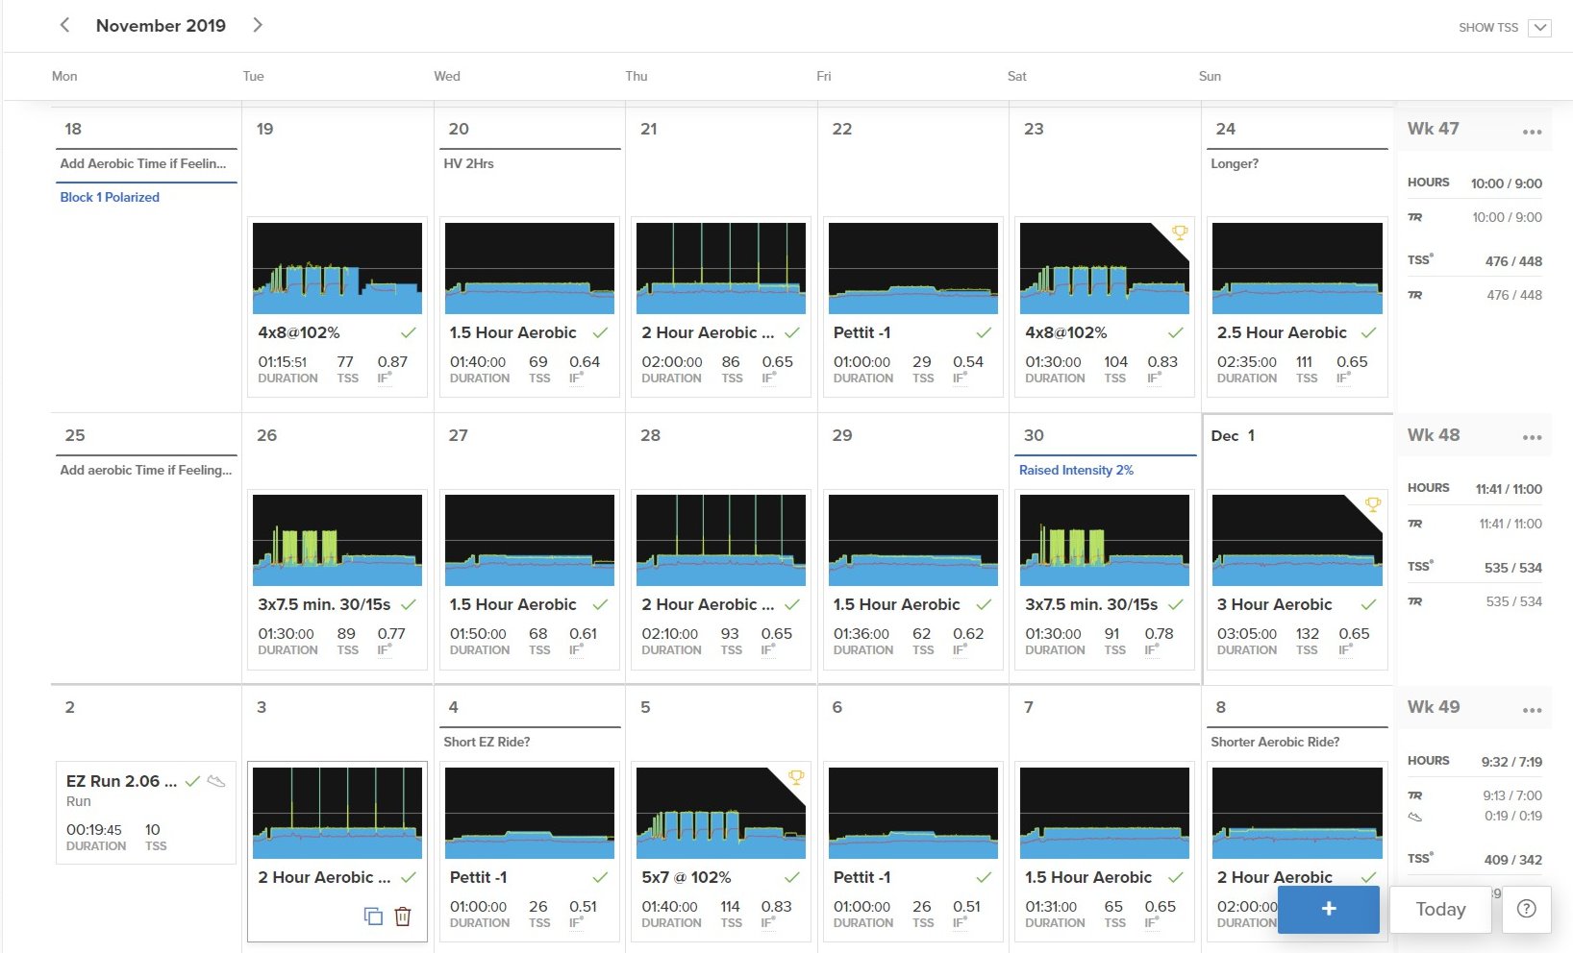Open Nov 20 1.5 Hour Aerobic graph
Image resolution: width=1573 pixels, height=953 pixels.
pos(530,268)
